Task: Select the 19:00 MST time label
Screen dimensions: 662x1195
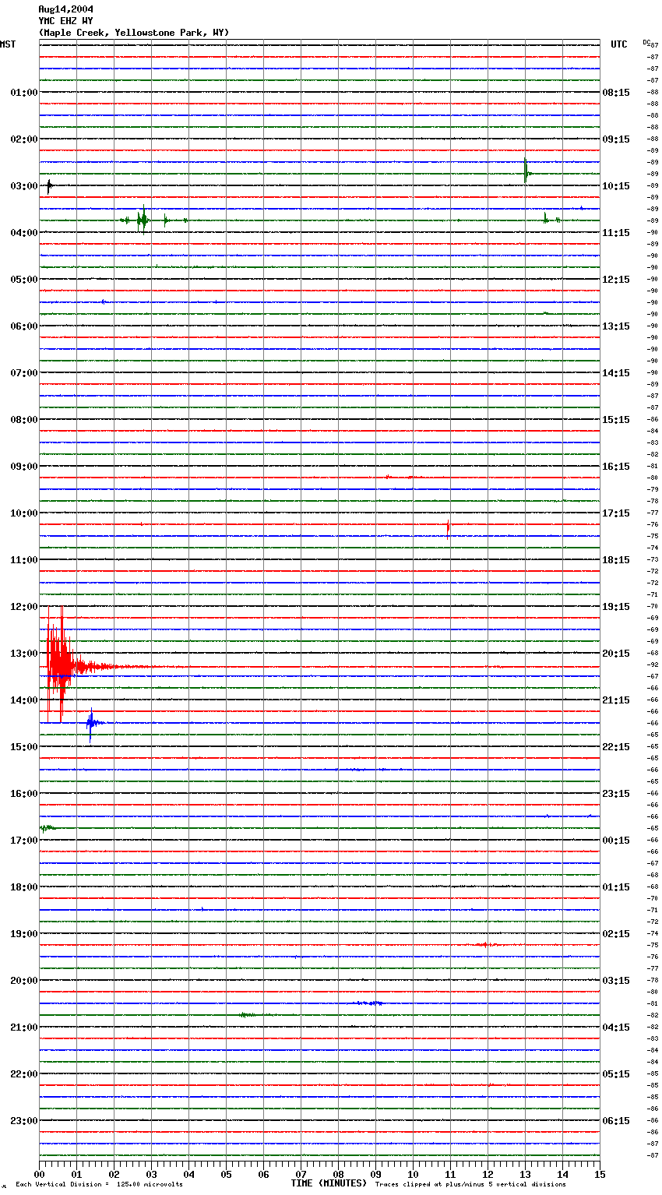Action: (x=24, y=934)
